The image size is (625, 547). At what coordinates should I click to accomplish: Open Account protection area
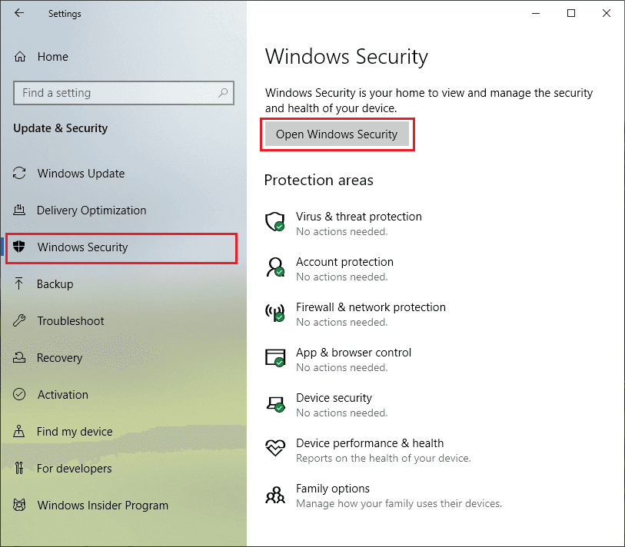click(x=344, y=262)
